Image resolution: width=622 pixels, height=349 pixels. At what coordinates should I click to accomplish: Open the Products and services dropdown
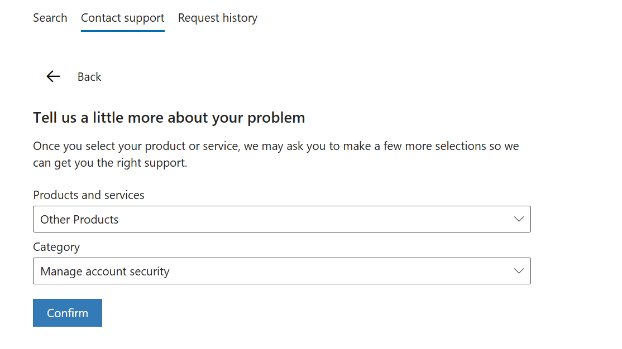pyautogui.click(x=281, y=219)
